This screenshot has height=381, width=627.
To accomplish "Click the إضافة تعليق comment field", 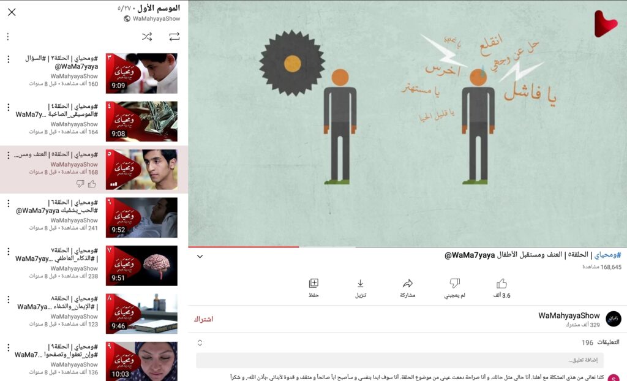I will [410, 360].
